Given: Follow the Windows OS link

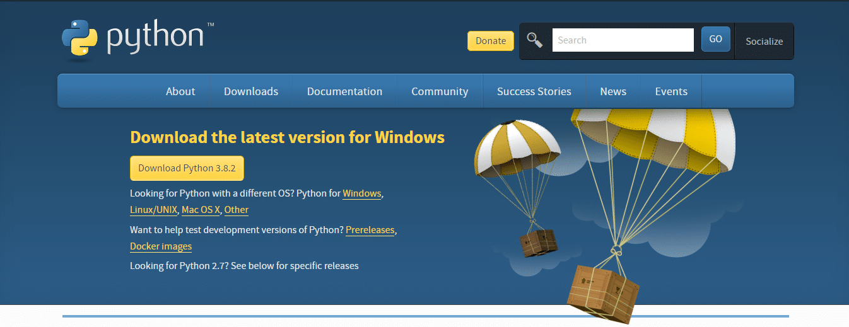Looking at the screenshot, I should tap(362, 193).
